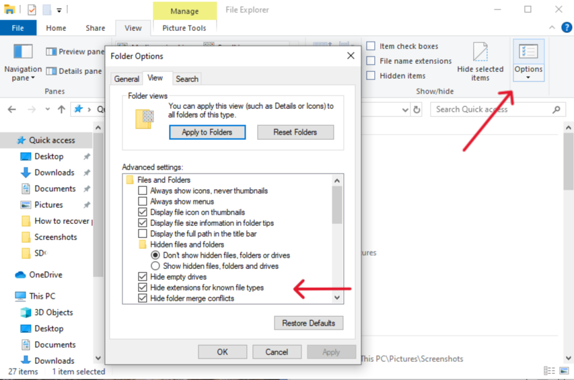
Task: Click the Reset Folders button
Action: [295, 132]
